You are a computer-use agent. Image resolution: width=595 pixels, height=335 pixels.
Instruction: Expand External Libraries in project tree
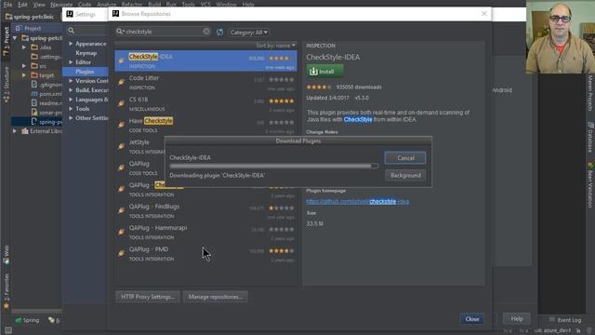(x=15, y=131)
